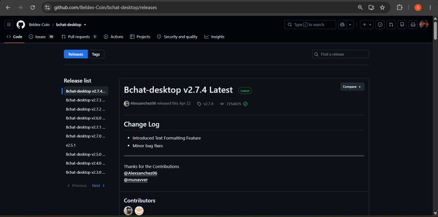Go to Next page of releases
Screen dimensions: 438x217
[99, 185]
